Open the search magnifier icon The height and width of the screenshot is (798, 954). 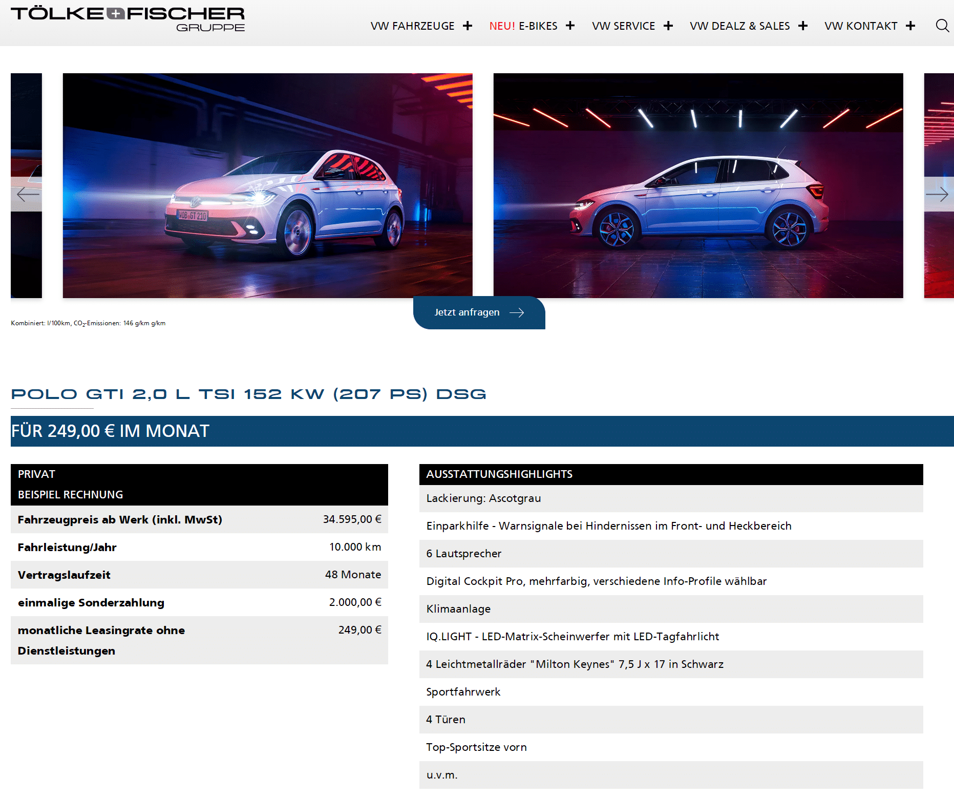pos(942,26)
